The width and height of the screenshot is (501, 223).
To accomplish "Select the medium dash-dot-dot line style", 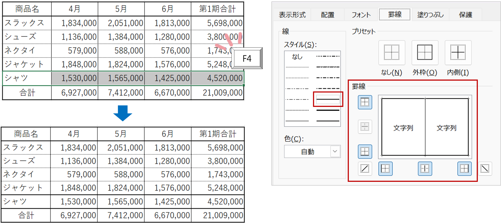I will [328, 56].
